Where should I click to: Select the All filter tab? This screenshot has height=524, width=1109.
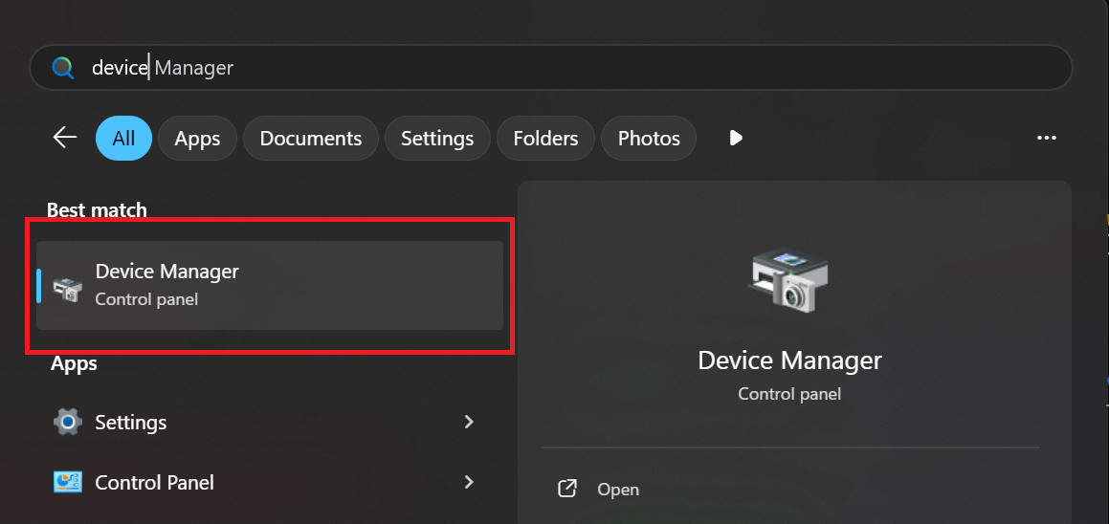pos(123,139)
